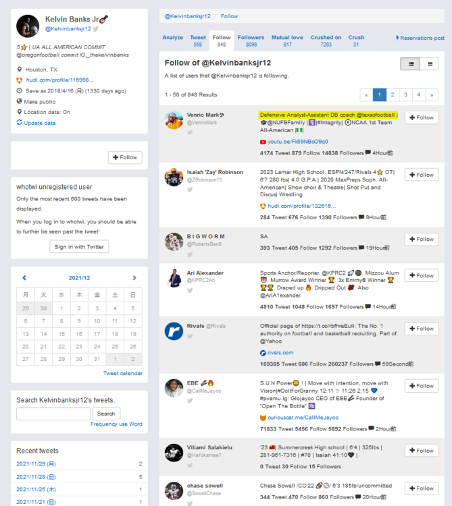Click Update data refresh icon
Screen dimensions: 452x506
pos(19,123)
